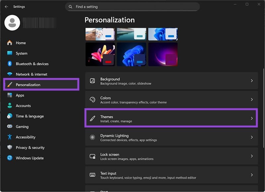Viewport: 265px width, 192px height.
Task: Open Windows Update
Action: tap(41, 158)
